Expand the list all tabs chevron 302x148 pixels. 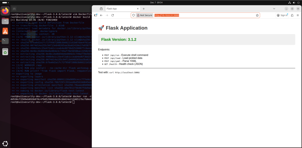(x=274, y=9)
